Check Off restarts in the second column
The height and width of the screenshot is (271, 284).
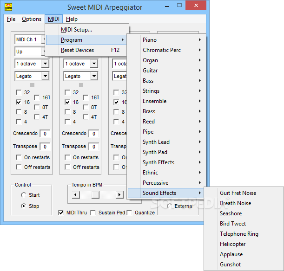(x=67, y=167)
